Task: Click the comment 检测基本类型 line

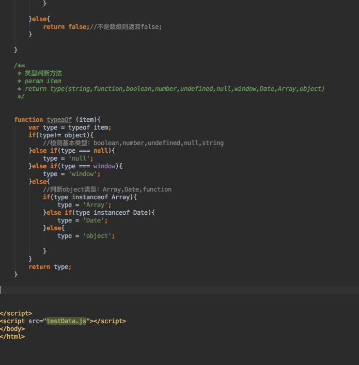Action: pyautogui.click(x=133, y=143)
